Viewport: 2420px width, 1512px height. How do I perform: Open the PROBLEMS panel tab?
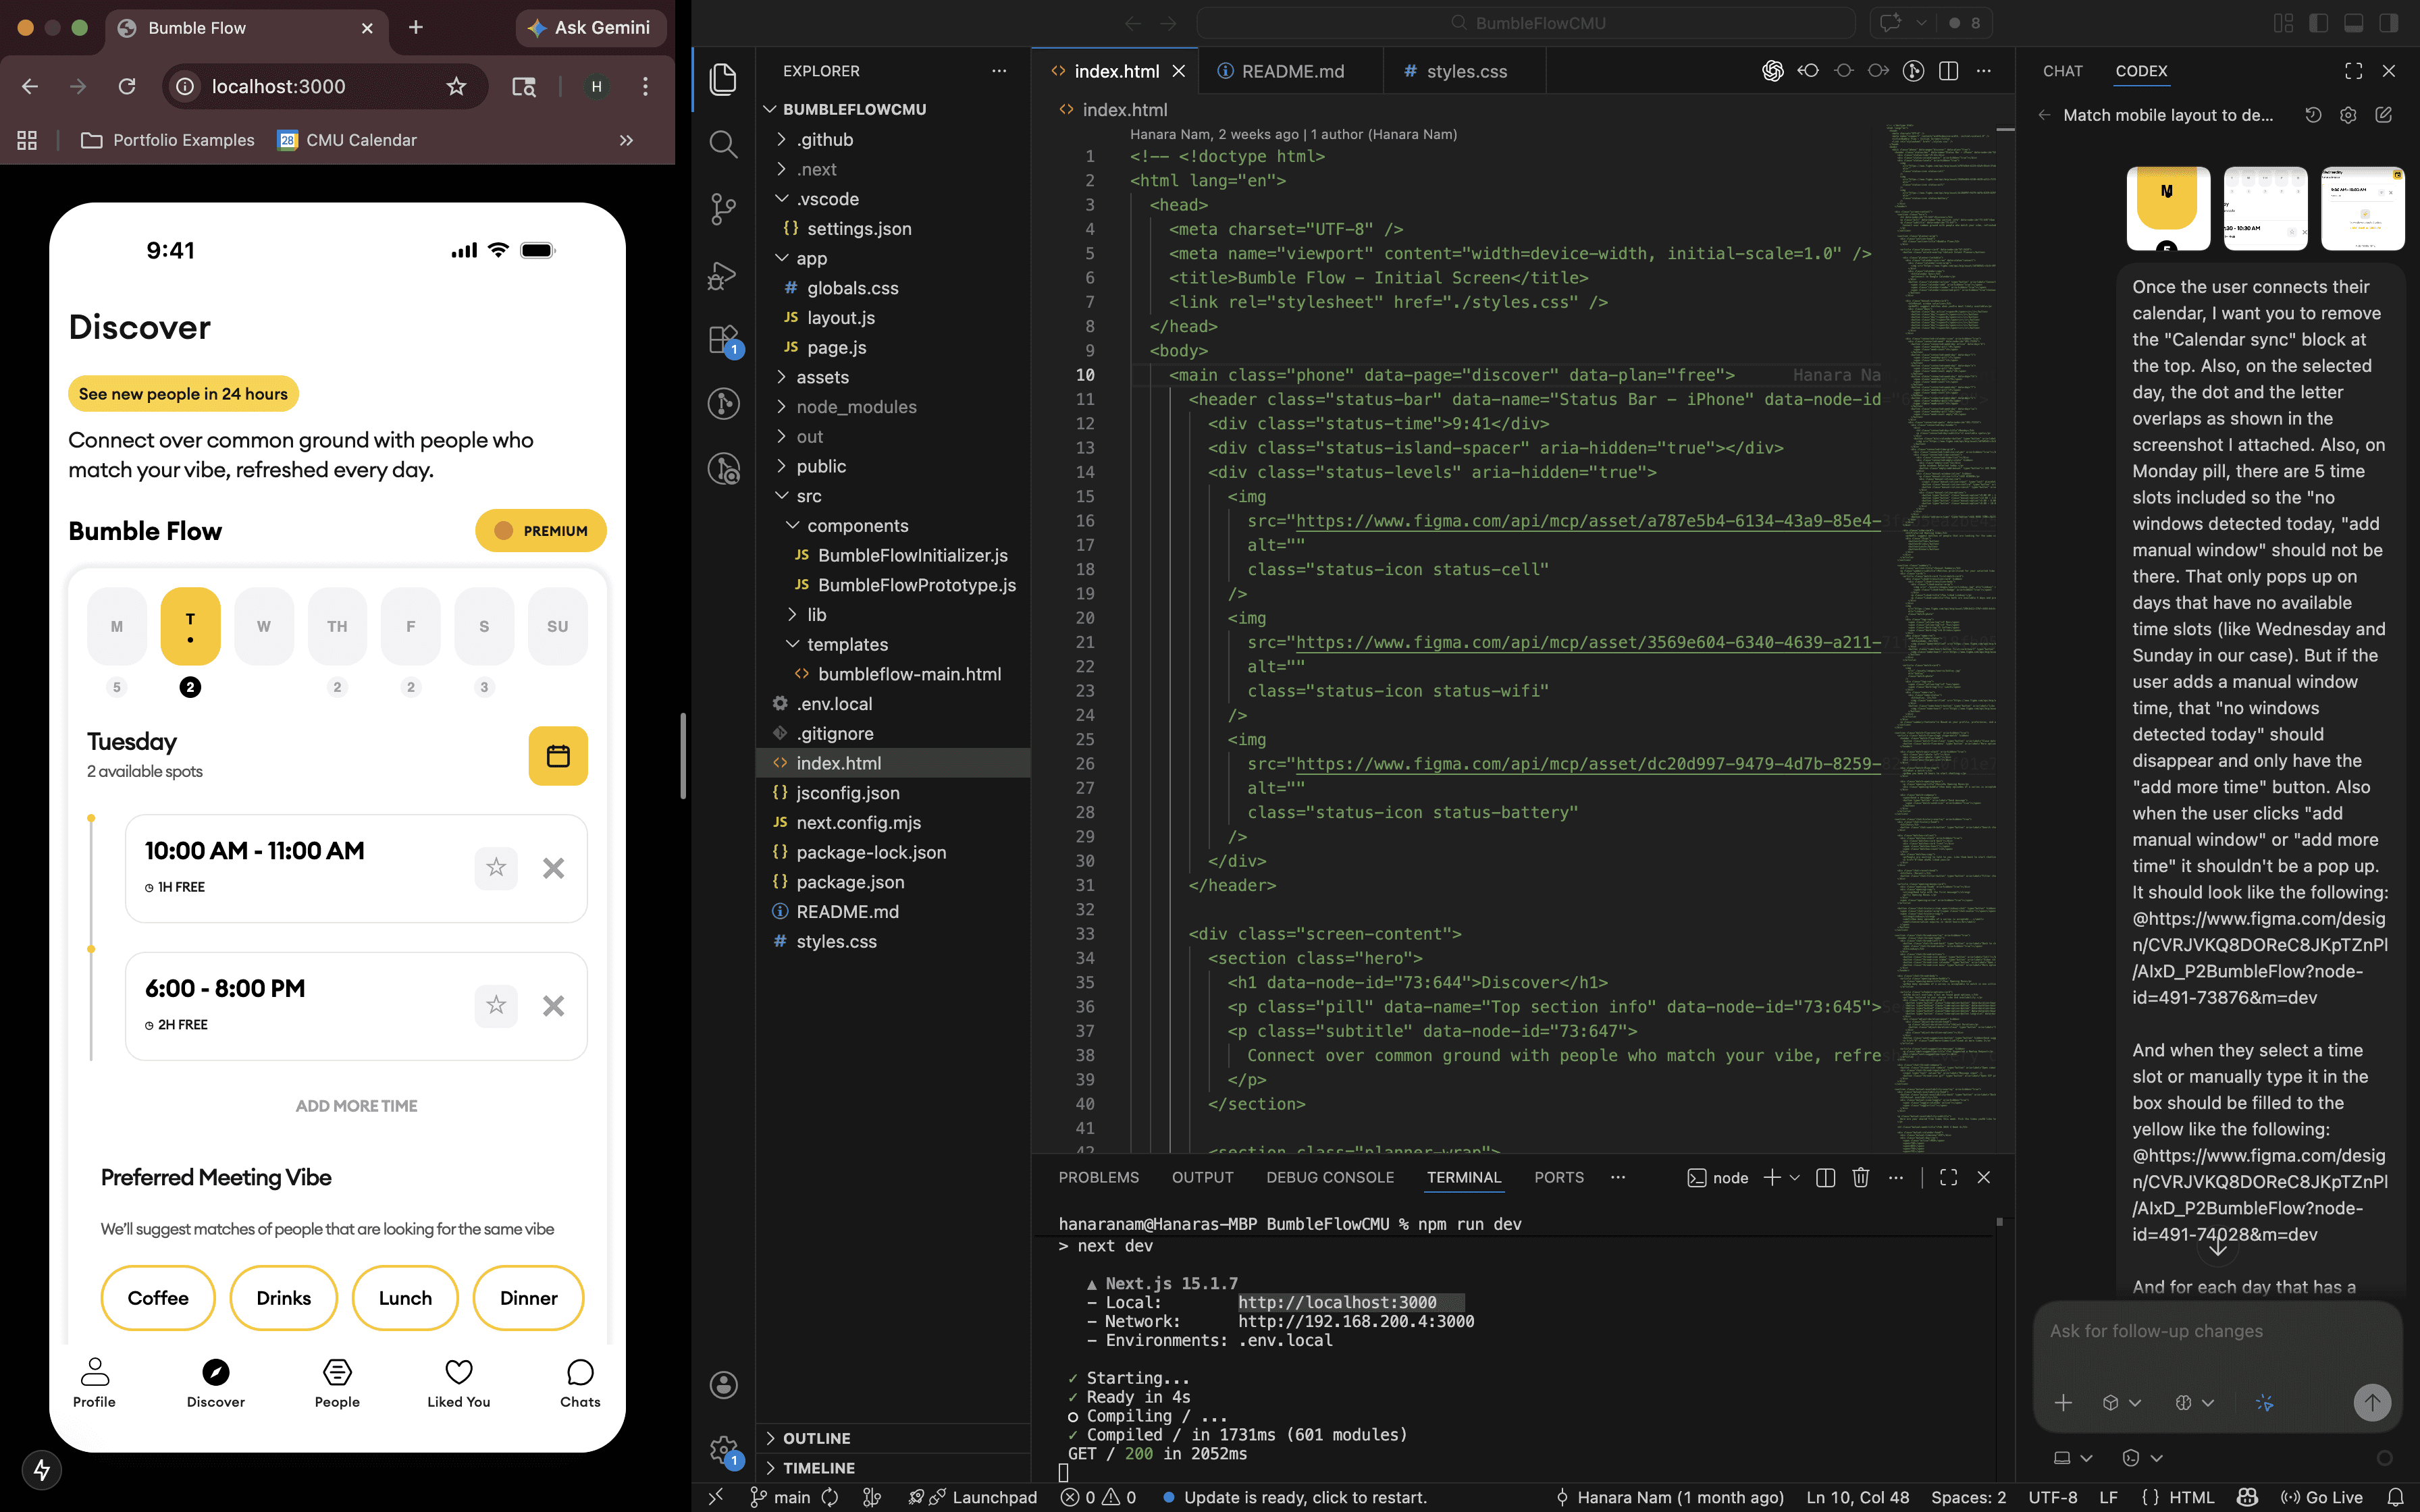tap(1098, 1177)
